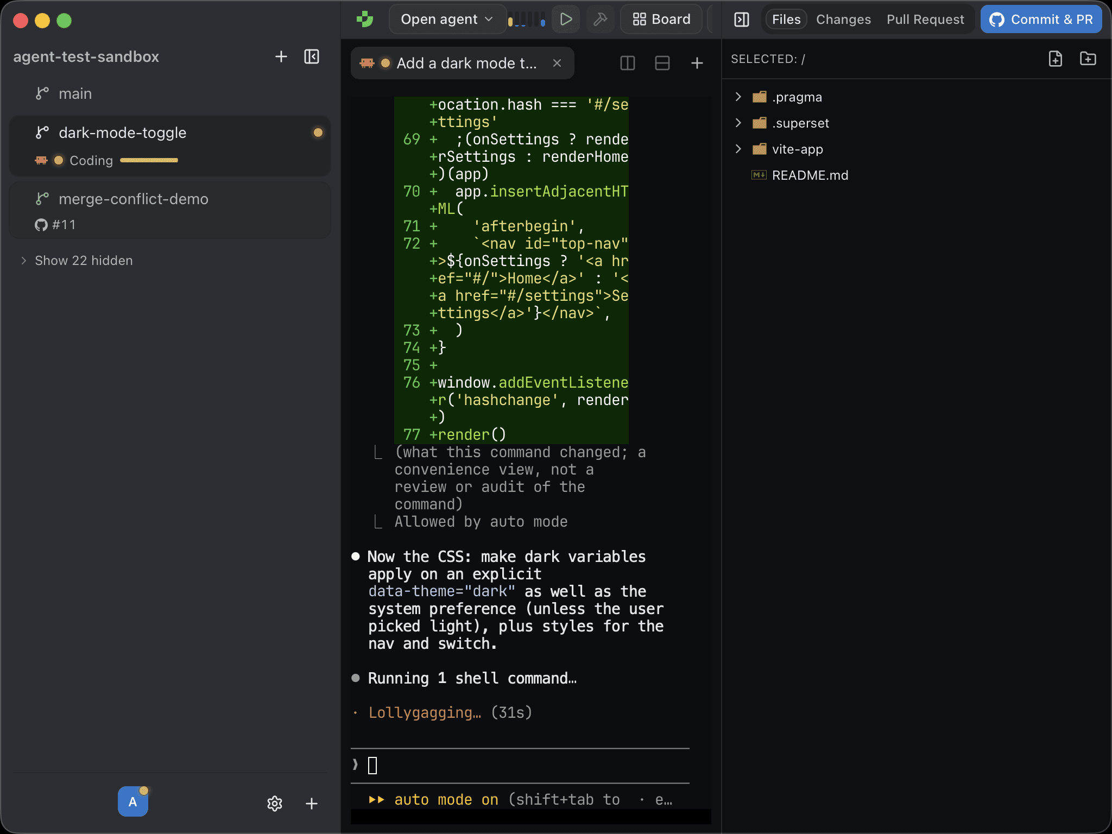The height and width of the screenshot is (834, 1112).
Task: Switch to the Pull Request tab
Action: [x=925, y=20]
